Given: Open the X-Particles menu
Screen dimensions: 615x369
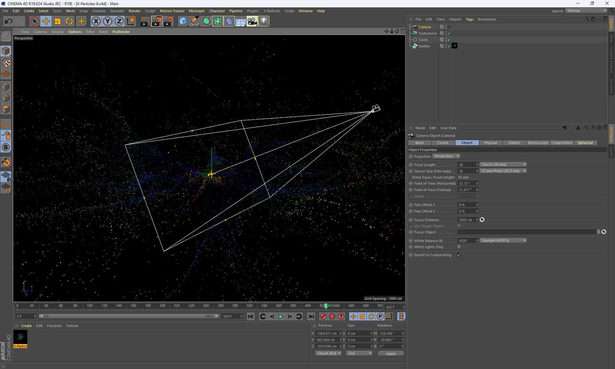Looking at the screenshot, I should click(x=271, y=11).
